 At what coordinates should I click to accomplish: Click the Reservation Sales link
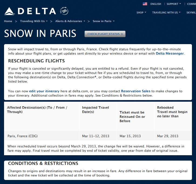click(x=136, y=91)
